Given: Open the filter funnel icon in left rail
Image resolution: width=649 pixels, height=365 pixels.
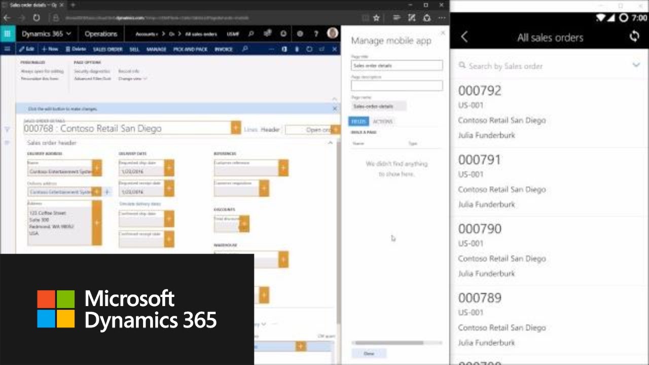Looking at the screenshot, I should 7,130.
